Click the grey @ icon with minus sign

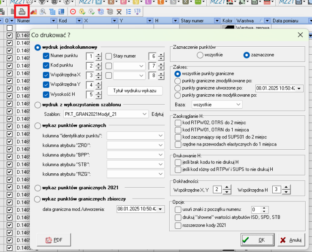(x=110, y=12)
